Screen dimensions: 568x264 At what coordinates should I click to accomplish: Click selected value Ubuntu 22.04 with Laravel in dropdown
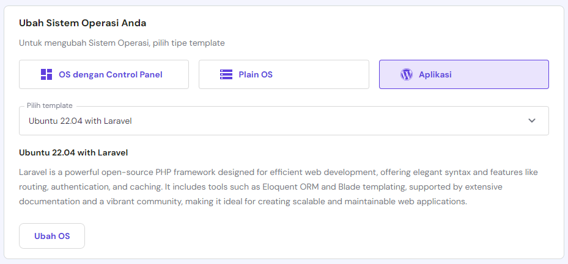click(x=80, y=121)
